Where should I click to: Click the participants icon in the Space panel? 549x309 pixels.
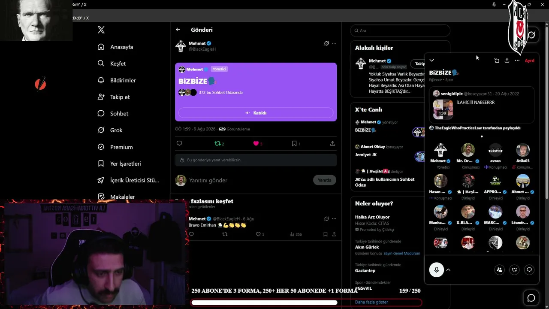pyautogui.click(x=499, y=270)
